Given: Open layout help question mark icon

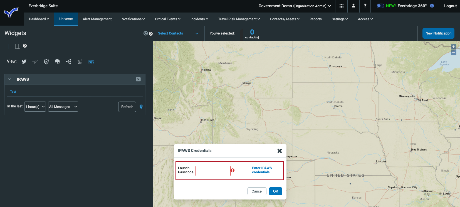Looking at the screenshot, I should tap(25, 46).
